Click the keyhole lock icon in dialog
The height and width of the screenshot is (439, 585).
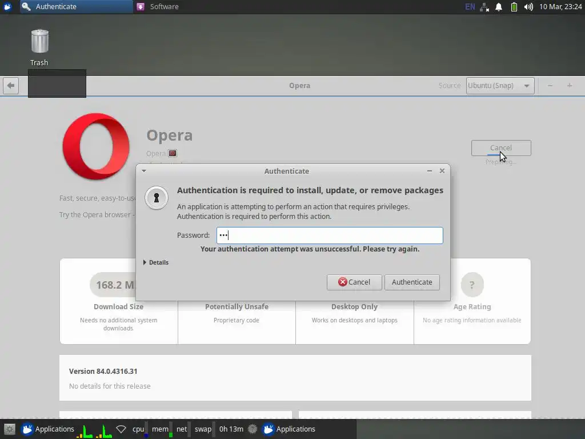point(157,198)
